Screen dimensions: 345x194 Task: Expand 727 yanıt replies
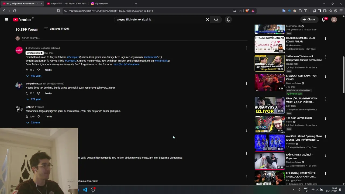[x=34, y=99]
